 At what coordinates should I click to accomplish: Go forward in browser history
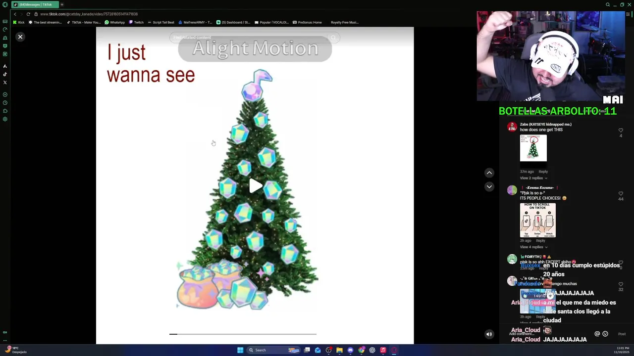coord(21,14)
